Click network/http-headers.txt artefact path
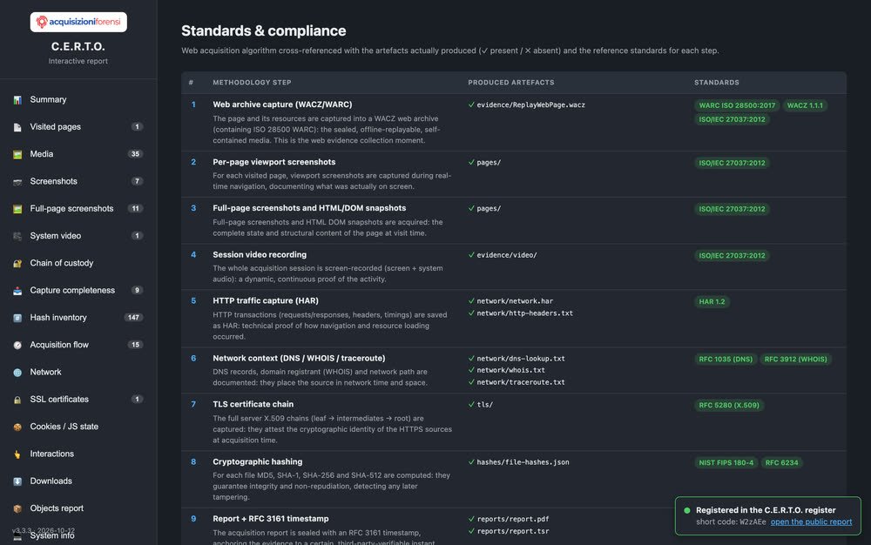The height and width of the screenshot is (545, 871). pyautogui.click(x=524, y=313)
